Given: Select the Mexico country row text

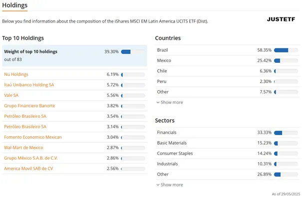Looking at the screenshot, I should tap(164, 60).
